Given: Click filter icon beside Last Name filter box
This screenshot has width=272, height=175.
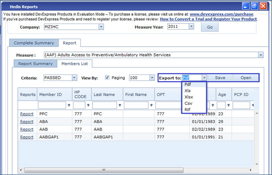Looking at the screenshot, I should (120, 105).
